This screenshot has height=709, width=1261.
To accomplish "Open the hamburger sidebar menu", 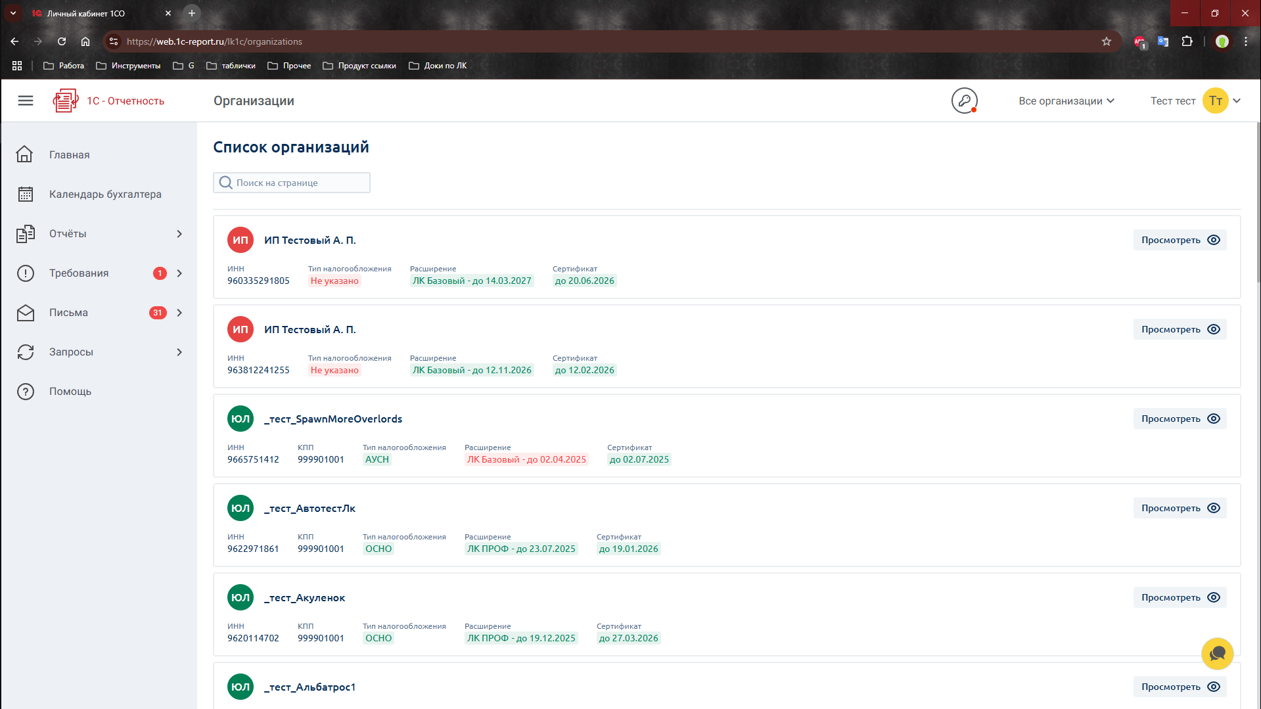I will 26,101.
